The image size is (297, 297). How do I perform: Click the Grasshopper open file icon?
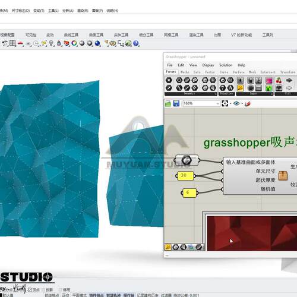click(168, 103)
